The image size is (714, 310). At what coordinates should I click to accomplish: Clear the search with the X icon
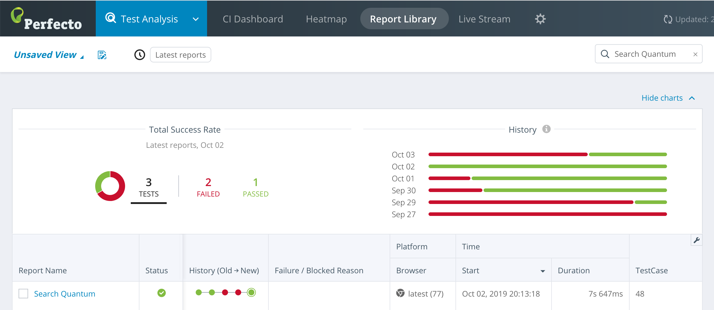(695, 54)
